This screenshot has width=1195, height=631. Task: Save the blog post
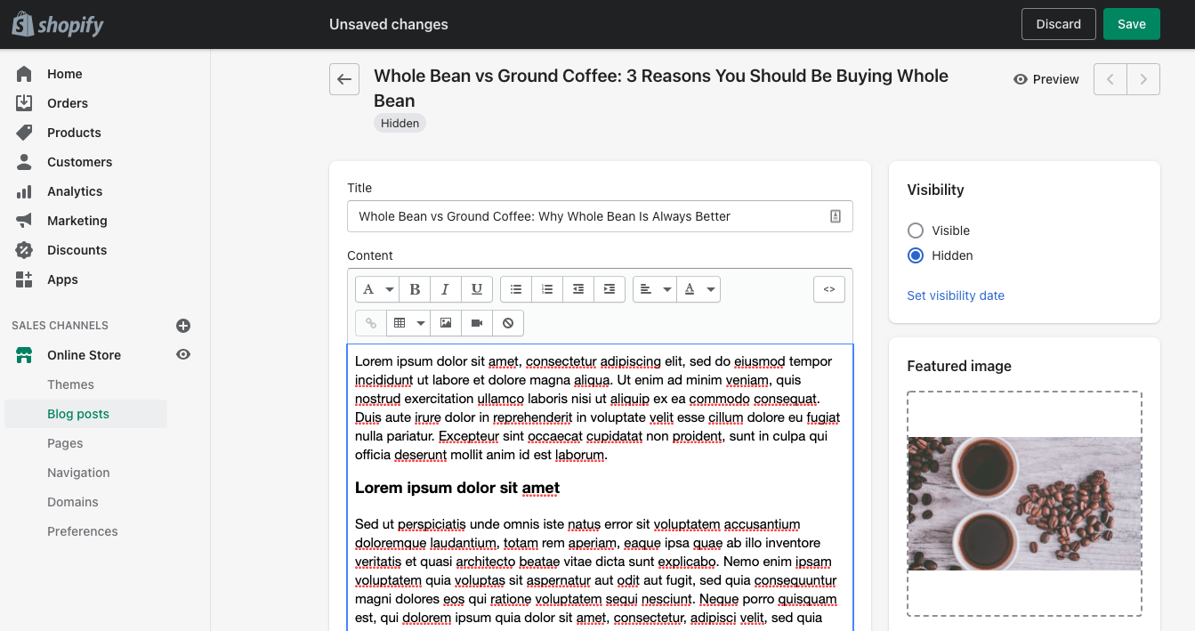click(x=1131, y=24)
